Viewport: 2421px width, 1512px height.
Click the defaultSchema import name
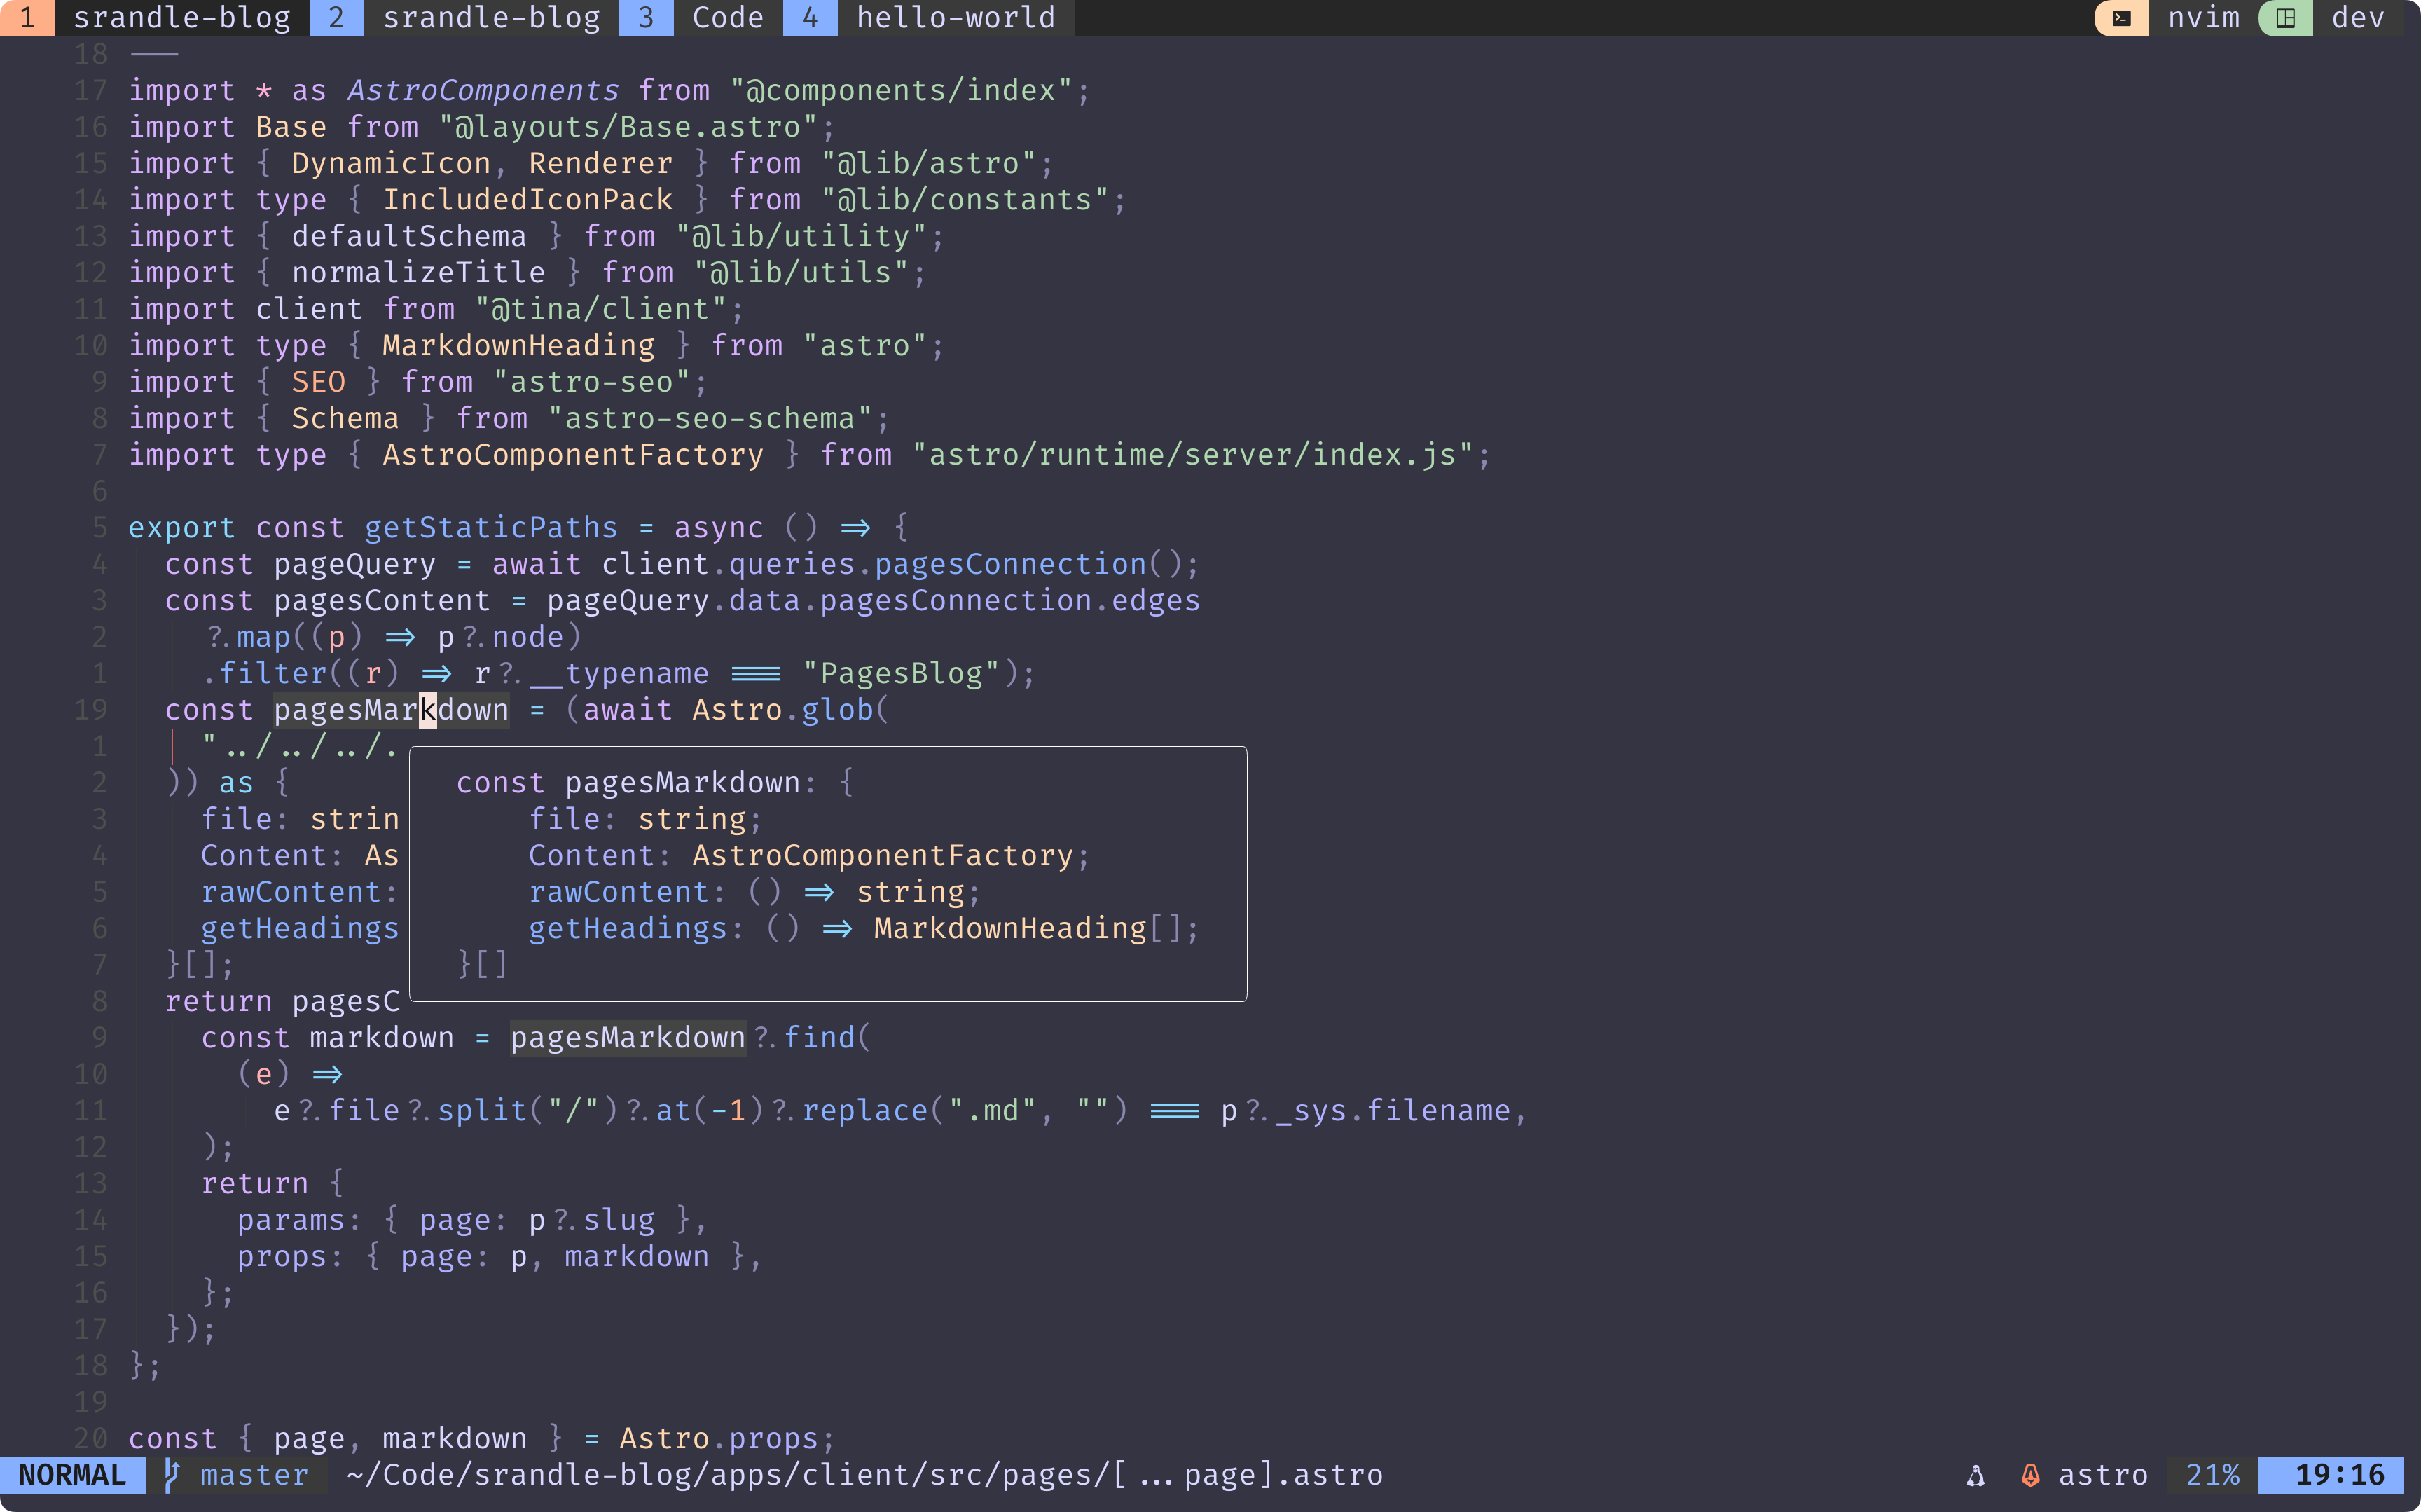pyautogui.click(x=409, y=236)
